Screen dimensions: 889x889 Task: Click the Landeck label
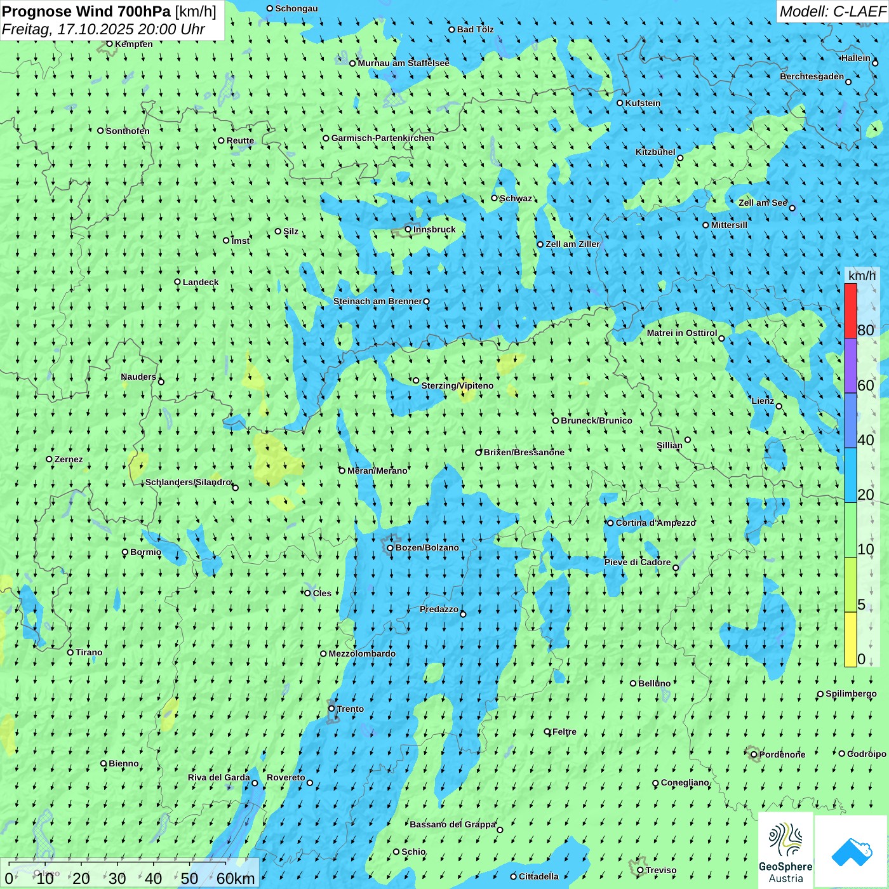(201, 282)
